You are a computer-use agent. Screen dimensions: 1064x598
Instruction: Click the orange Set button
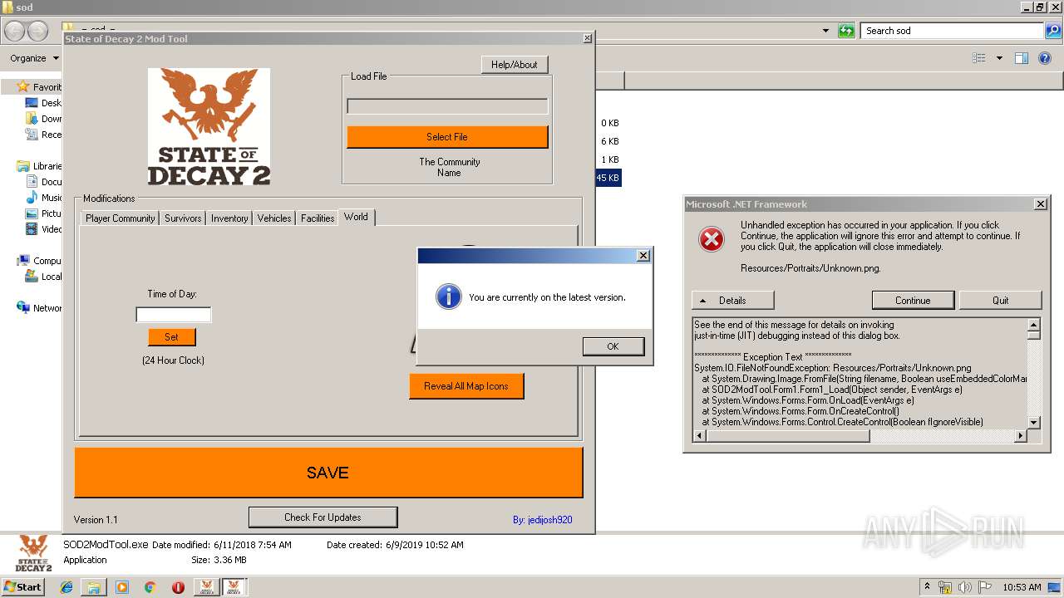point(171,337)
